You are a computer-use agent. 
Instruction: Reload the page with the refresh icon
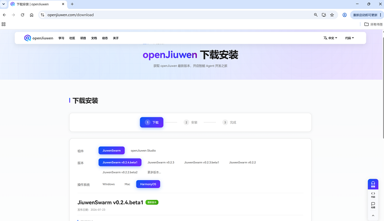click(23, 15)
